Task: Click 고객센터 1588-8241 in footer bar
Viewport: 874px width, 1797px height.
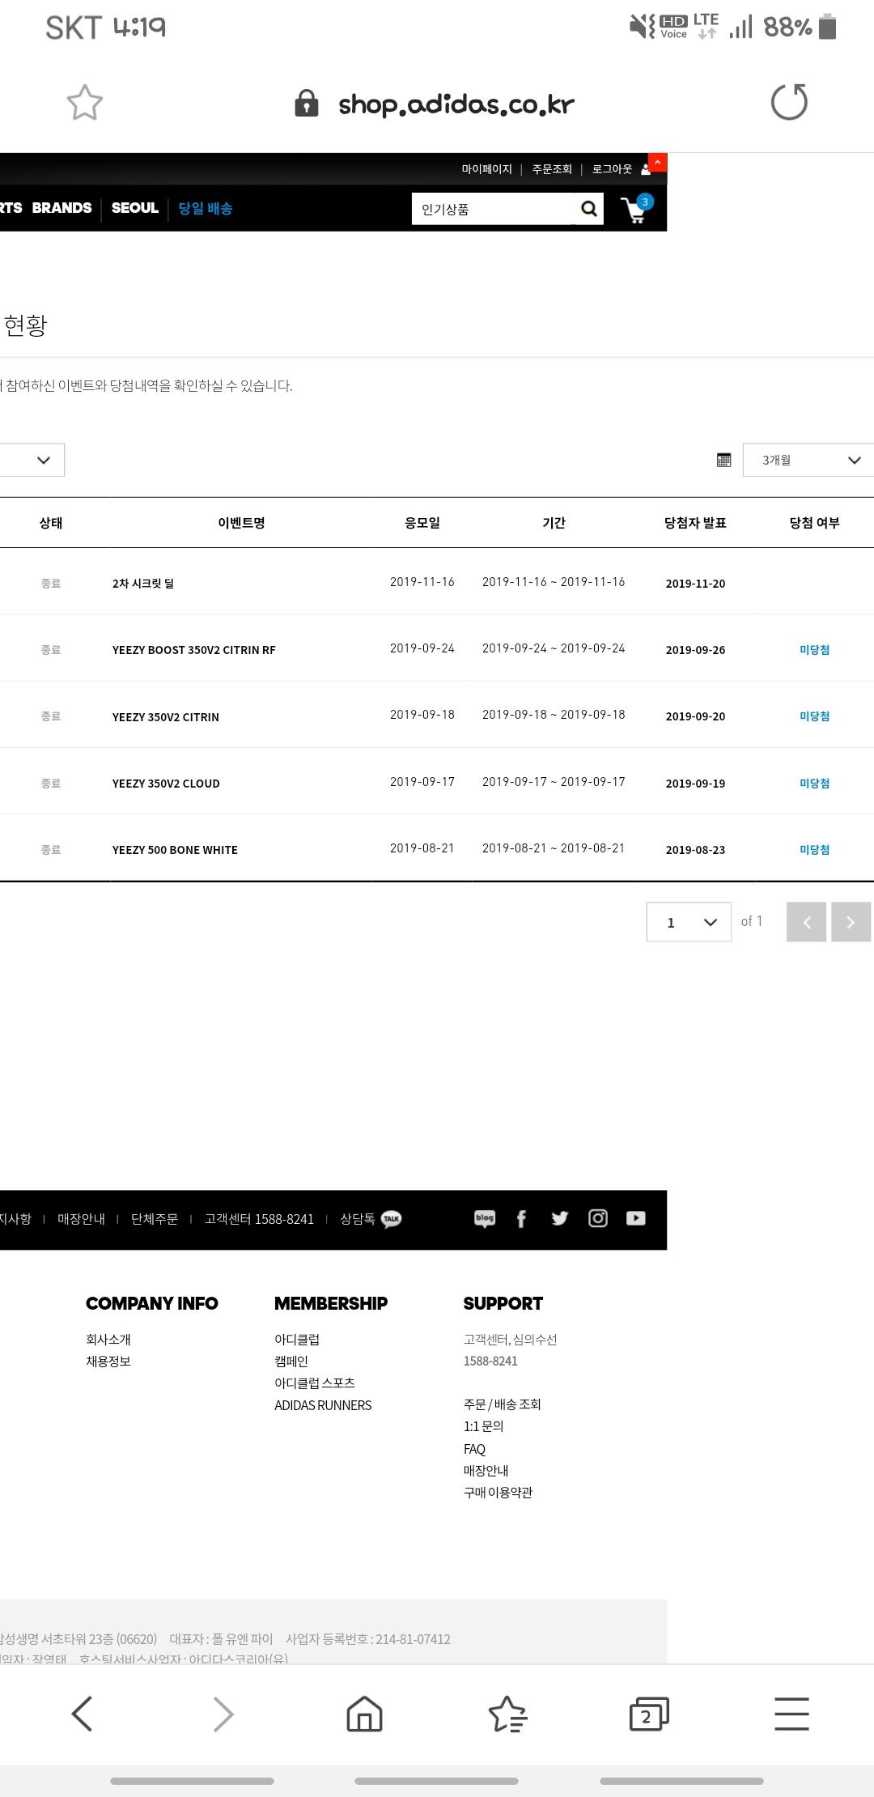Action: 259,1219
